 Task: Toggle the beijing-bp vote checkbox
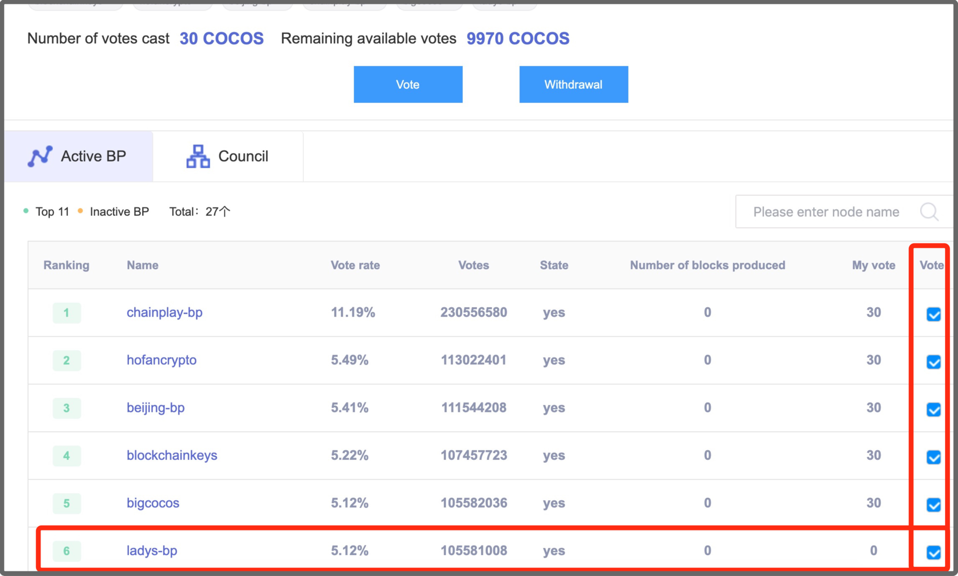click(x=933, y=409)
